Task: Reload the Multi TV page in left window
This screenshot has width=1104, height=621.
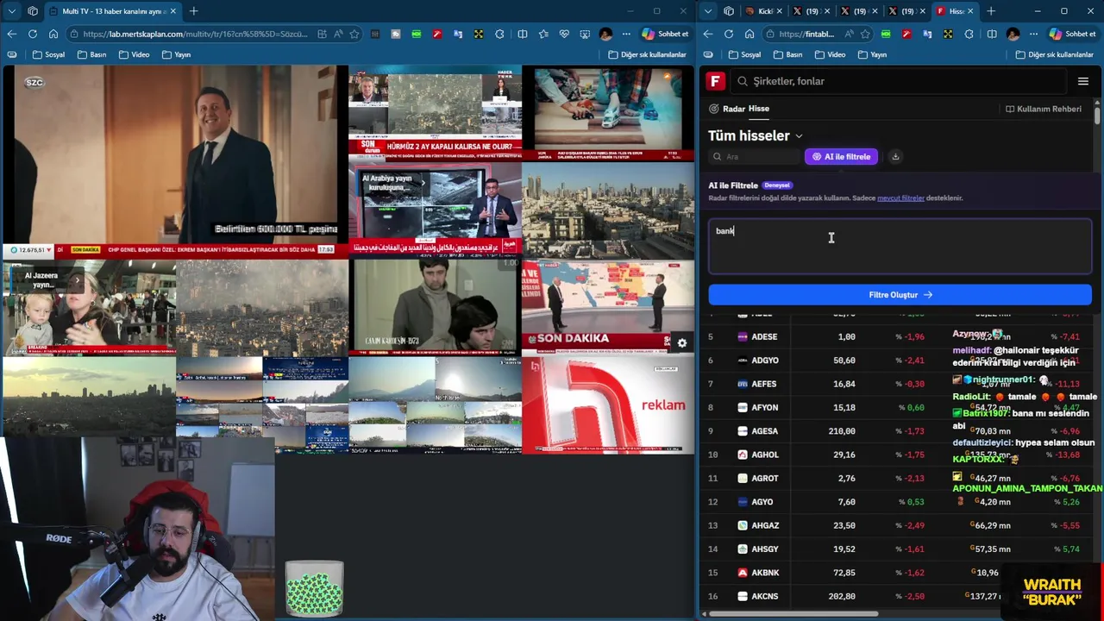Action: coord(33,34)
